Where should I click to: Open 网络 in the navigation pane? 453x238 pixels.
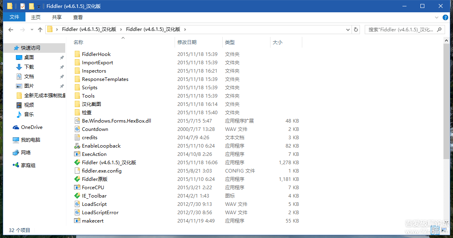coord(21,153)
